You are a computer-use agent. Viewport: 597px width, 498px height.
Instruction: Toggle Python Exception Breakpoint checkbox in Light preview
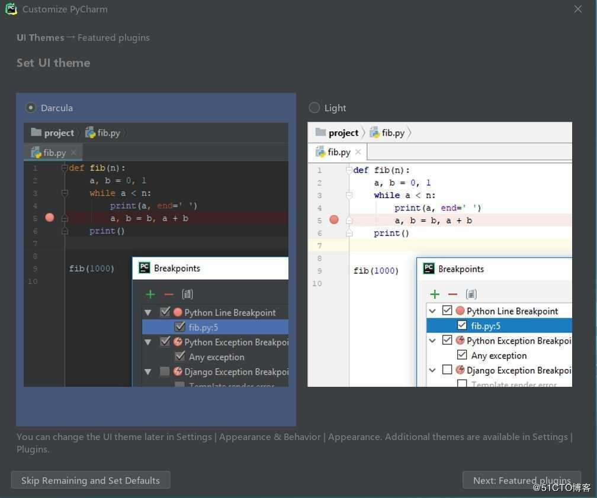click(447, 340)
